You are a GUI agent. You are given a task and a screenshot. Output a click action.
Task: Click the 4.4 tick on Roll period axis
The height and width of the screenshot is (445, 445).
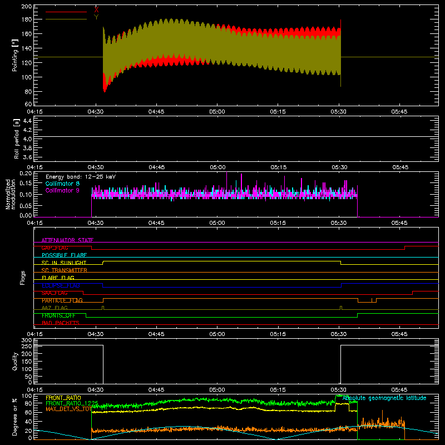(x=27, y=121)
